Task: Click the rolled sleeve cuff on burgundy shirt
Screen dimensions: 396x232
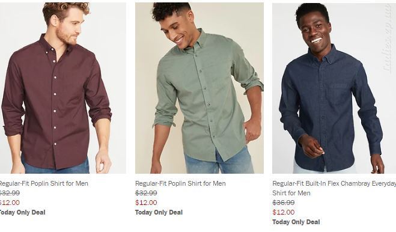Action: tap(100, 118)
